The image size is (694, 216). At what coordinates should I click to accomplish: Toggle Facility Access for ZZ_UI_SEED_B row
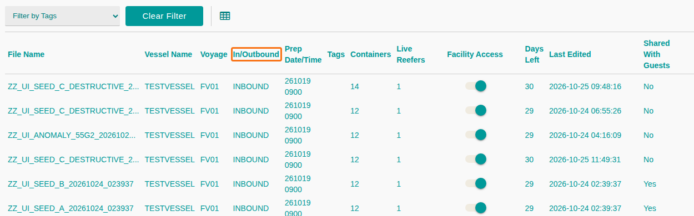click(x=476, y=183)
